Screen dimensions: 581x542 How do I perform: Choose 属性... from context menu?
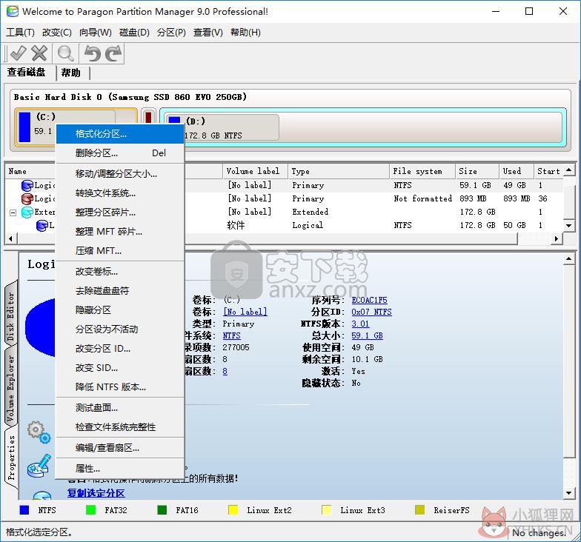120,468
